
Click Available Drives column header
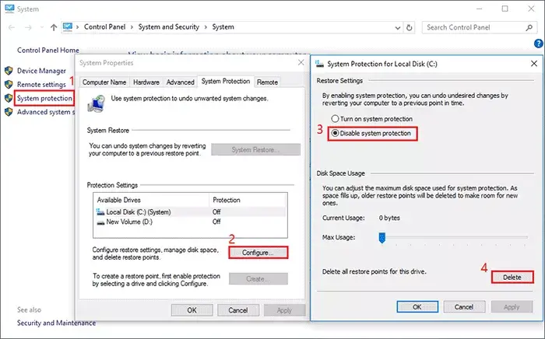pyautogui.click(x=151, y=200)
